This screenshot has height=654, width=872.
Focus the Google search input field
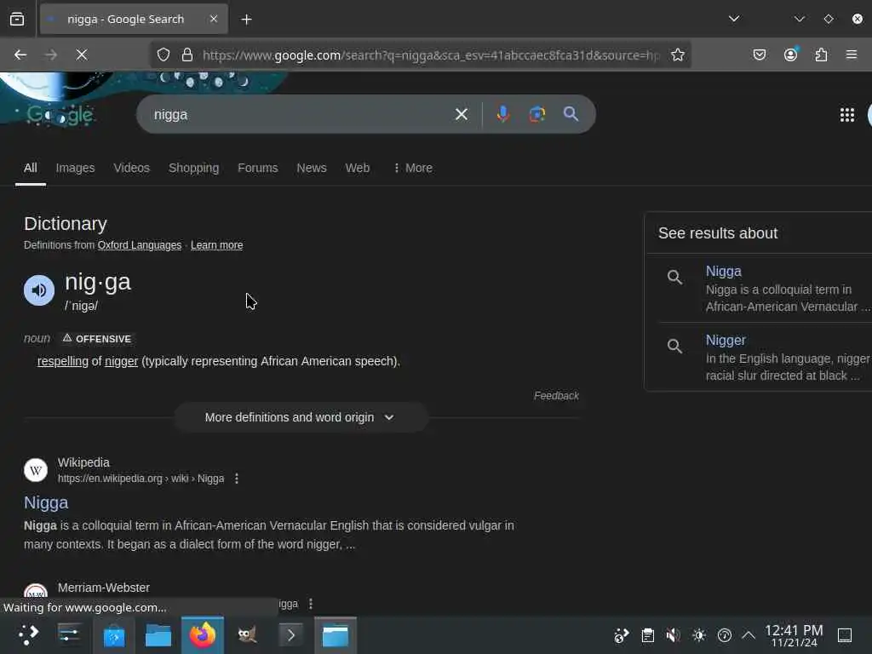pos(301,114)
